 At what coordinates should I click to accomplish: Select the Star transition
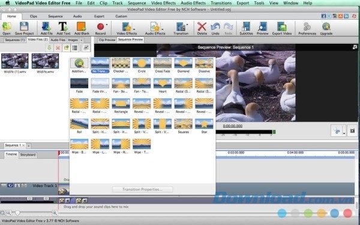click(x=204, y=126)
